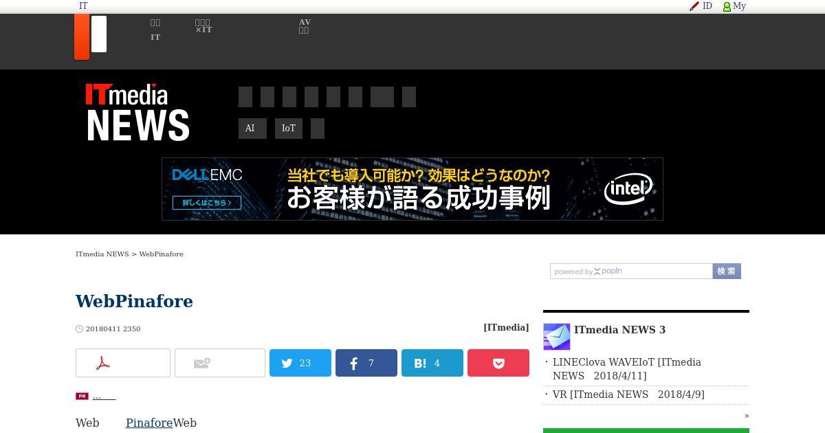Open the AV header menu item
The width and height of the screenshot is (825, 433).
tap(305, 26)
